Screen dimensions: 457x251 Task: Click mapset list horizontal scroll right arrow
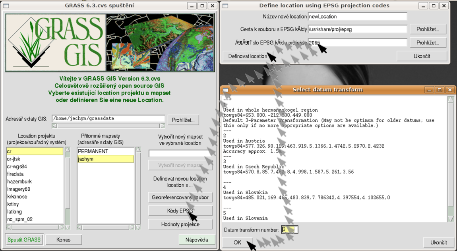point(132,227)
